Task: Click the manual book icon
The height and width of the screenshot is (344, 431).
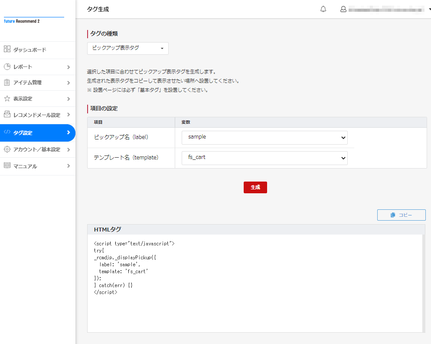Action: pyautogui.click(x=7, y=165)
